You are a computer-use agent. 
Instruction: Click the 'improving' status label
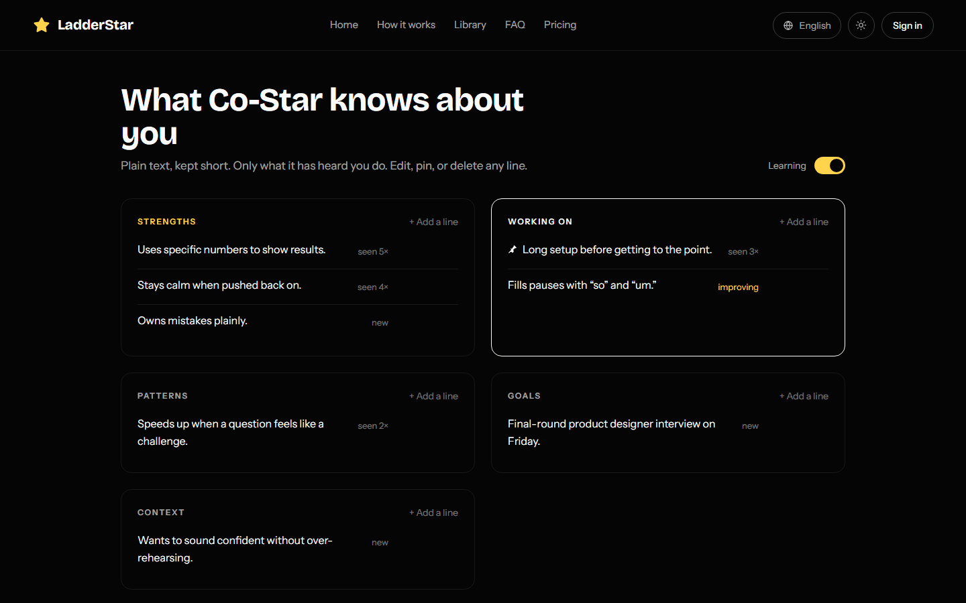click(738, 287)
